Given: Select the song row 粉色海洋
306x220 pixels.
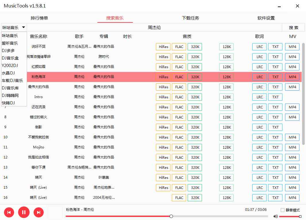Looking at the screenshot, I should pos(164,77).
